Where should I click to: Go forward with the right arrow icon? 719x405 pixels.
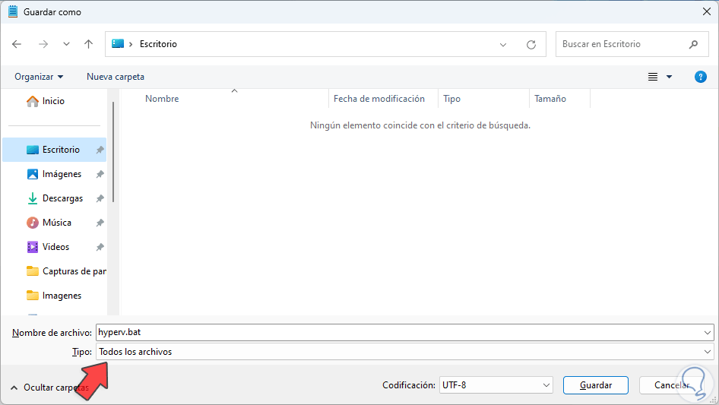[x=43, y=44]
